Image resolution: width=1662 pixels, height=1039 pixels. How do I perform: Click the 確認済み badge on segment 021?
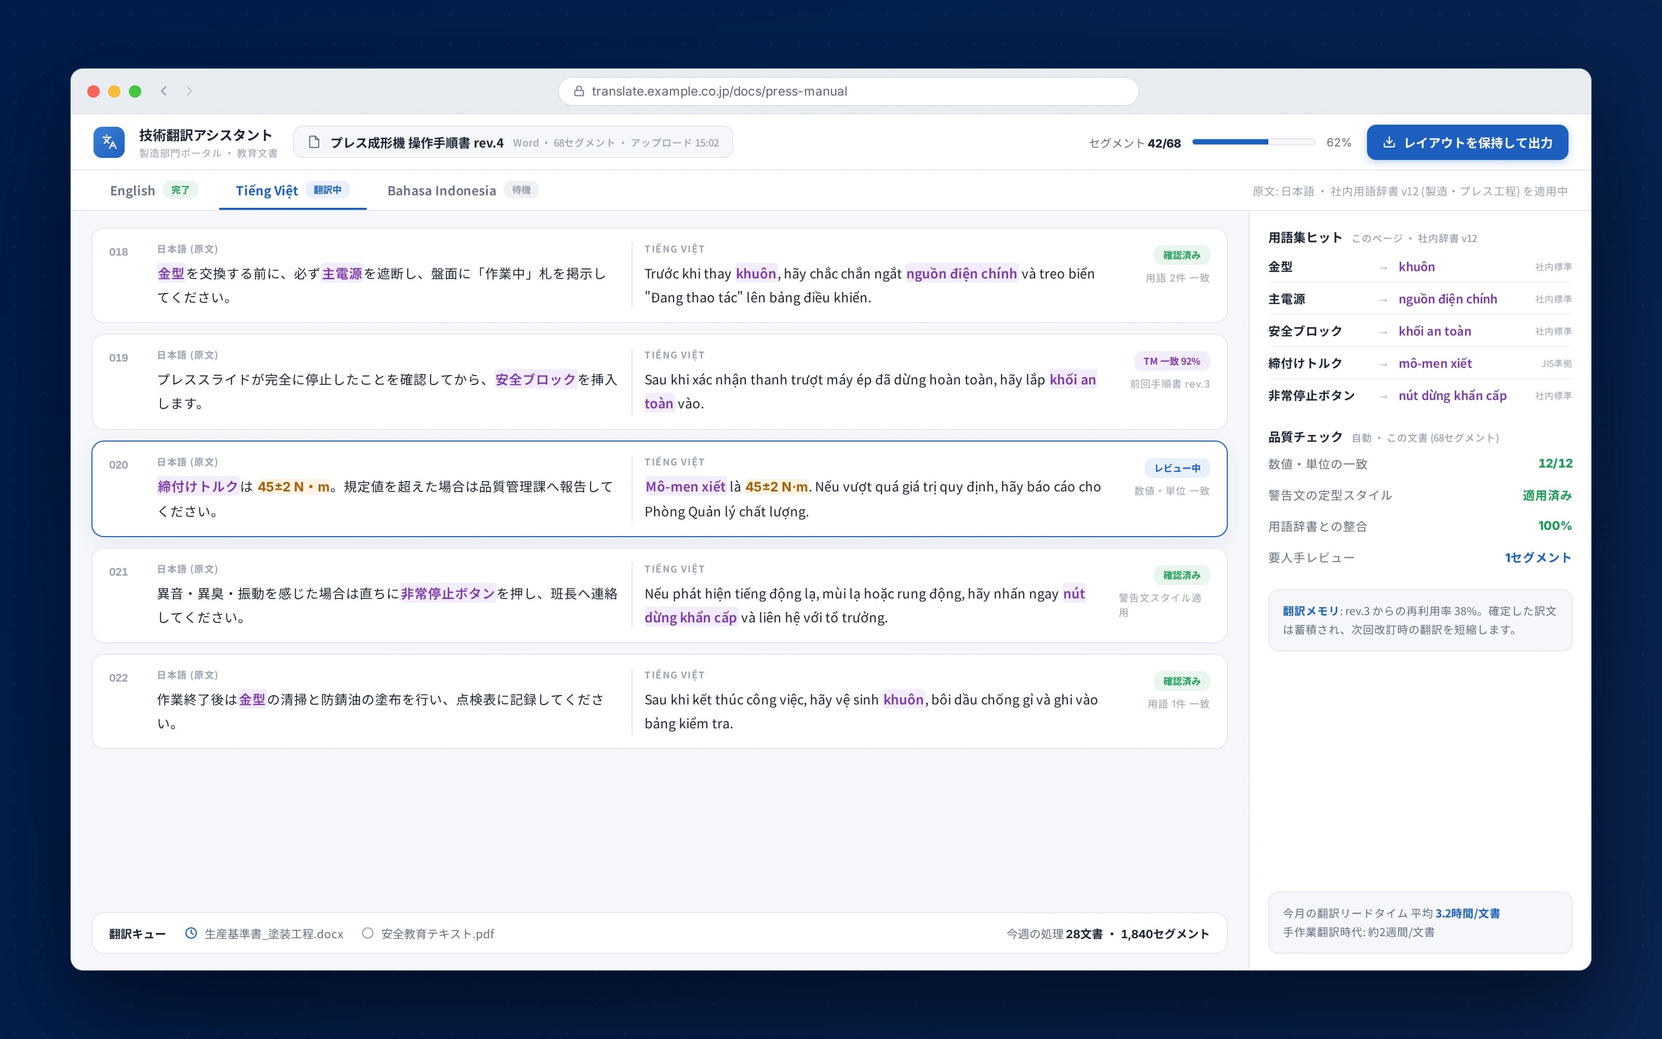coord(1181,575)
